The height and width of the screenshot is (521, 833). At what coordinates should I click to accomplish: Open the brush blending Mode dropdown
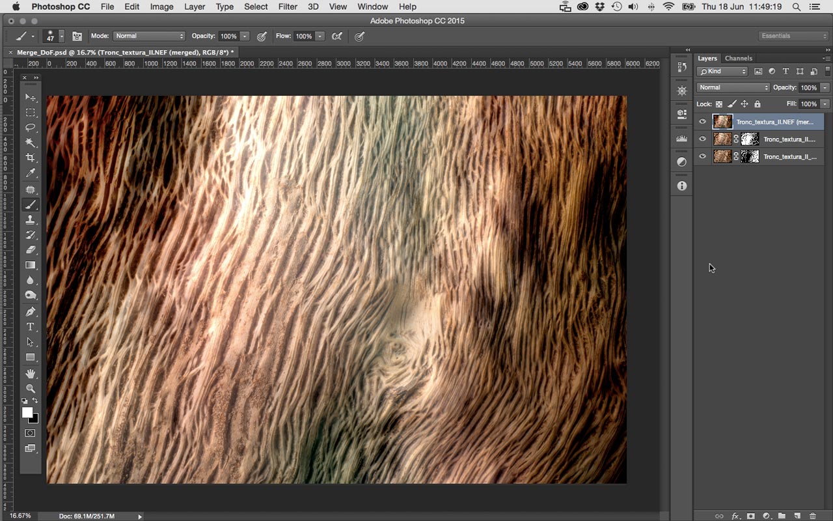[x=149, y=36]
